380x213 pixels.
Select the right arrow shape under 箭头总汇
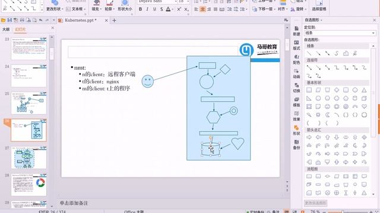(309, 137)
